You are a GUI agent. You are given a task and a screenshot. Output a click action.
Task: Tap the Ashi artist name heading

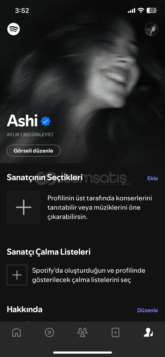[x=22, y=121]
